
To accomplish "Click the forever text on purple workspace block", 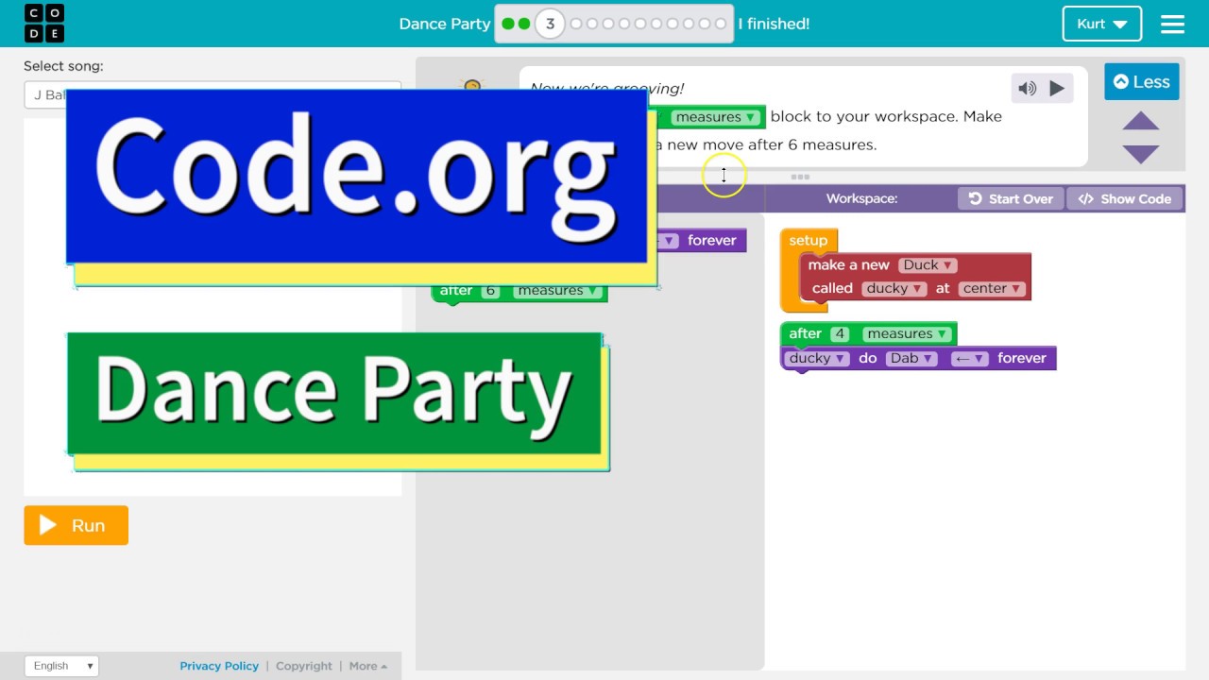I will (1022, 359).
